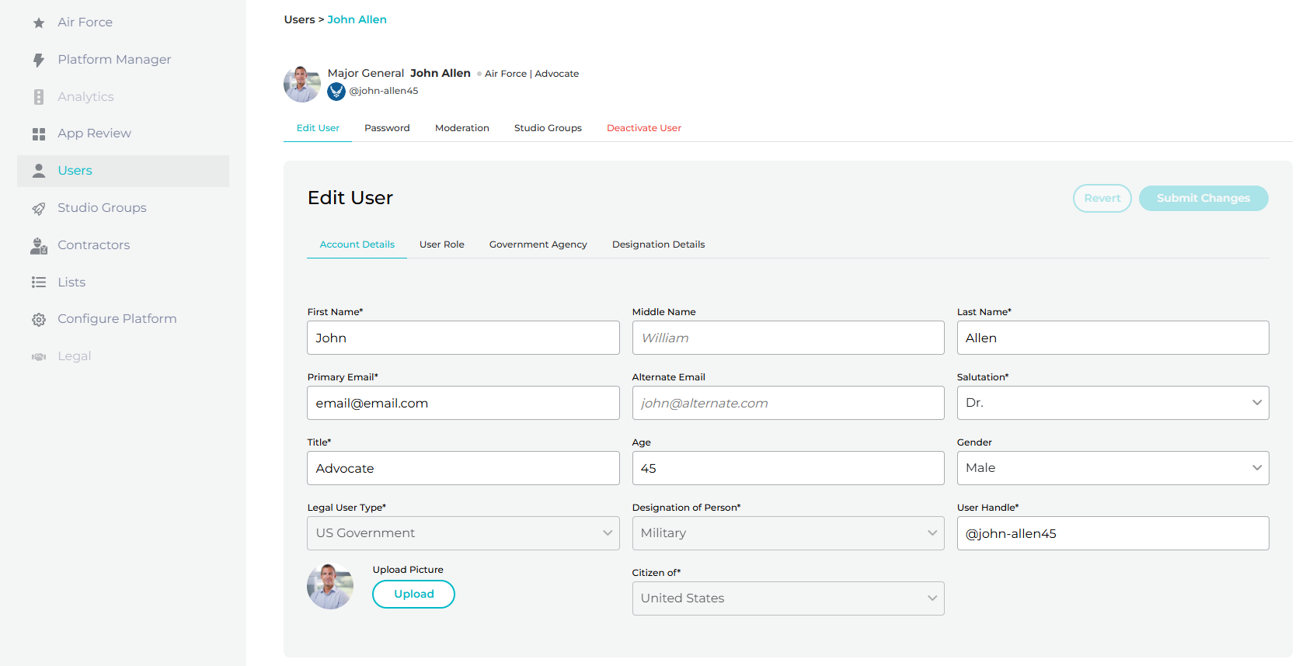Expand the Legal User Type dropdown

click(x=463, y=533)
